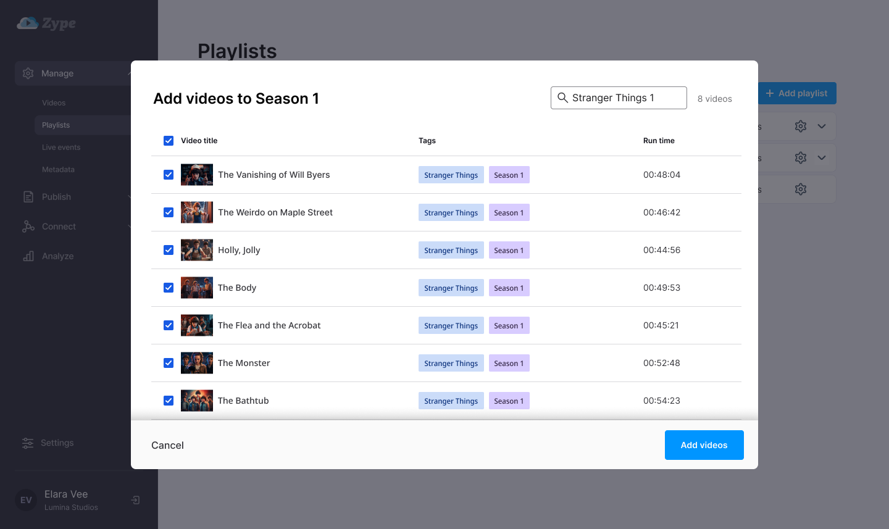Uncheck The Vanishing of Will Byers
Screen dimensions: 889x529
tap(169, 175)
